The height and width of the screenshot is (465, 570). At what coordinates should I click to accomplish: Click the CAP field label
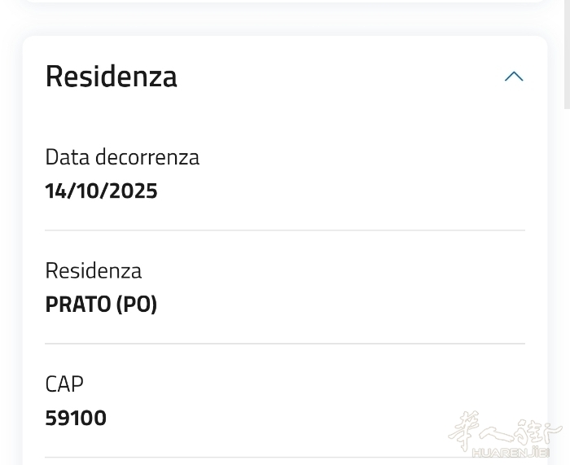(x=64, y=384)
